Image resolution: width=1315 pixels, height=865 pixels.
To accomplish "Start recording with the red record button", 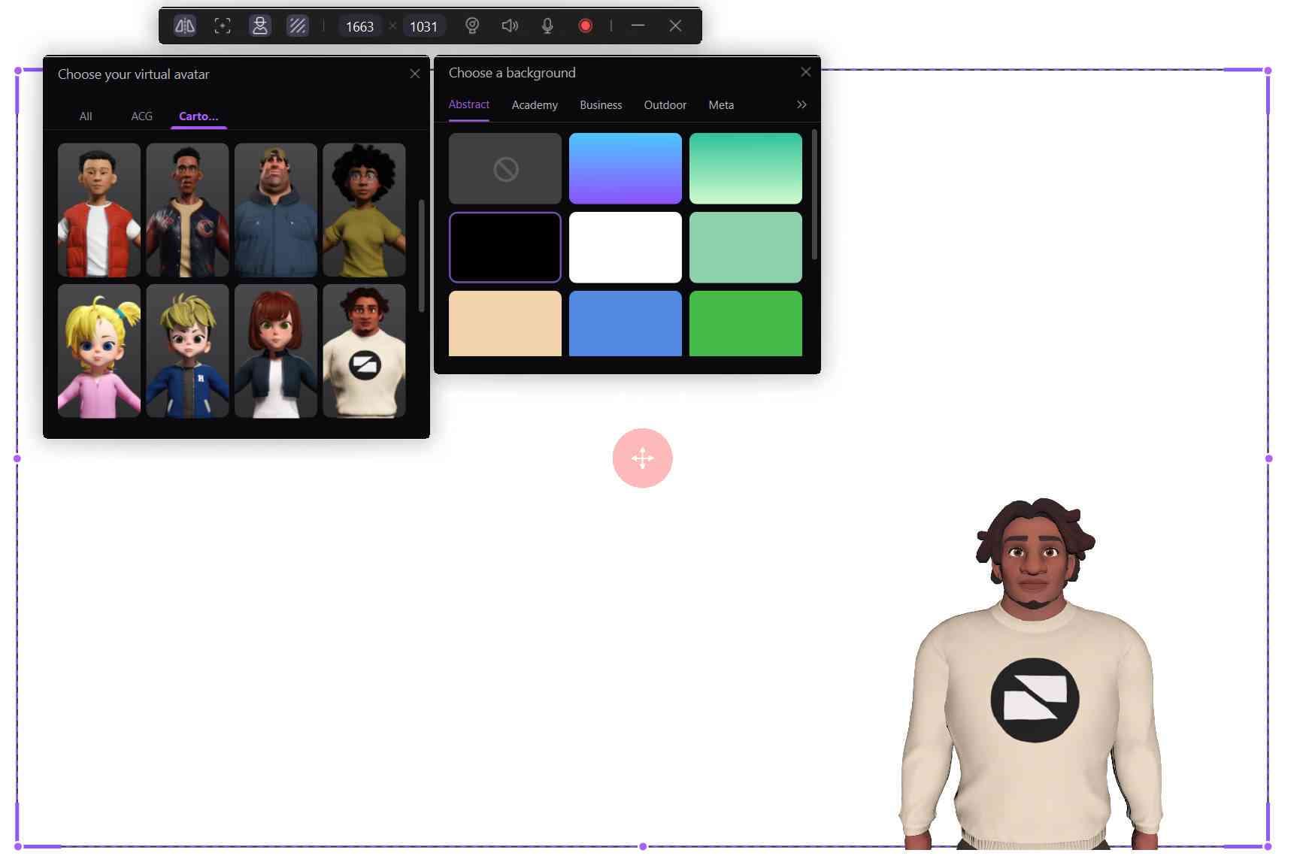I will tap(586, 26).
